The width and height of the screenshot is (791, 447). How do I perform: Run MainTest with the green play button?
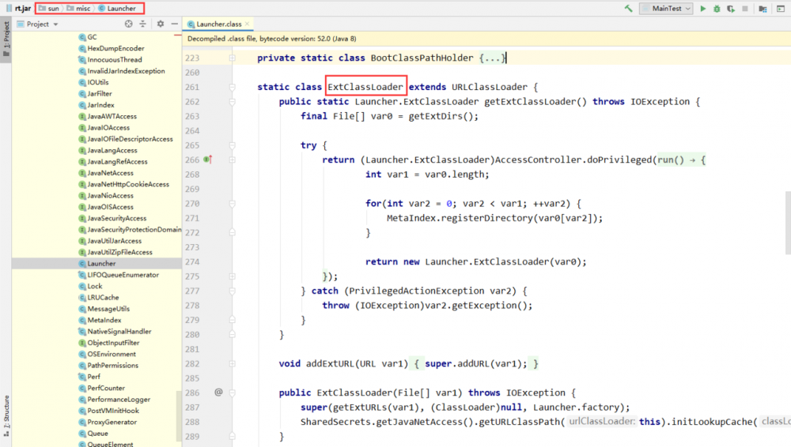pyautogui.click(x=702, y=9)
